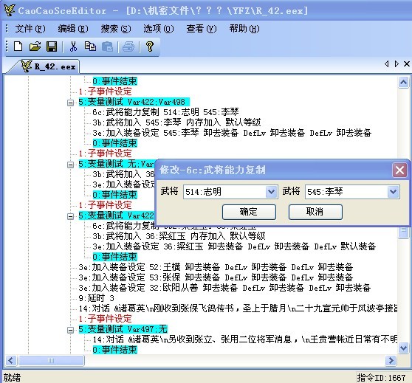Select the 9:延时 3 tree entry
412x383 pixels.
pos(96,298)
